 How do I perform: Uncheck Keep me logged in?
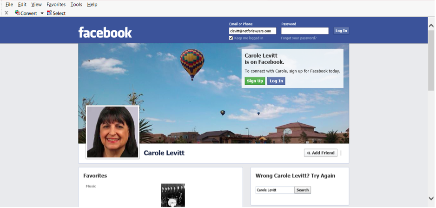coord(231,38)
